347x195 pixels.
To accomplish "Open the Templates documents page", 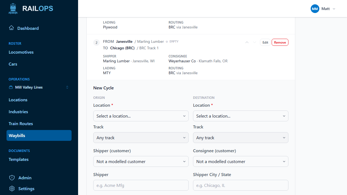I will click(x=39, y=159).
